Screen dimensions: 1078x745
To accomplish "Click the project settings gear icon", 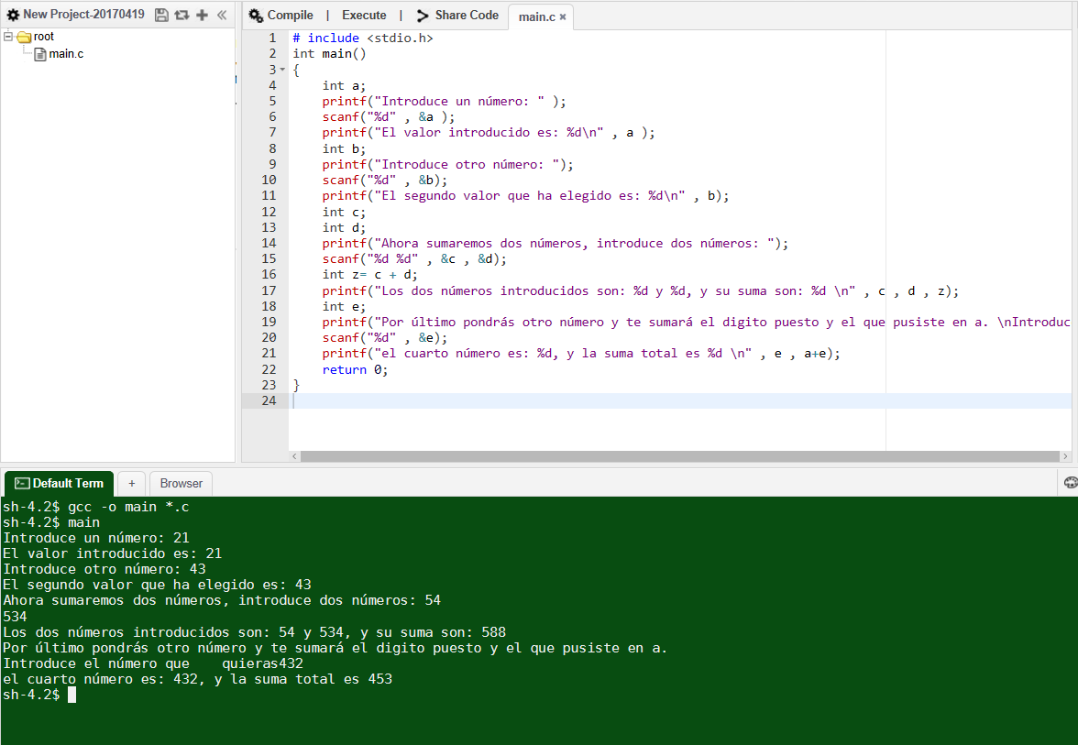I will pyautogui.click(x=13, y=15).
